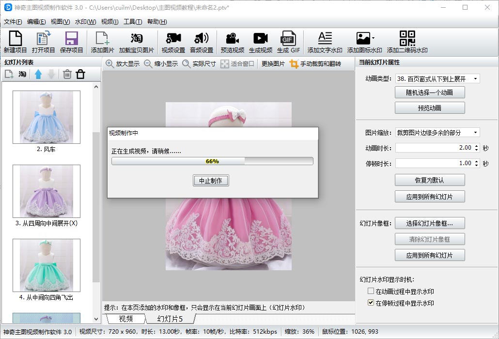Add a QR code watermark via 添加二维码水印
This screenshot has height=339, width=499.
coord(407,42)
